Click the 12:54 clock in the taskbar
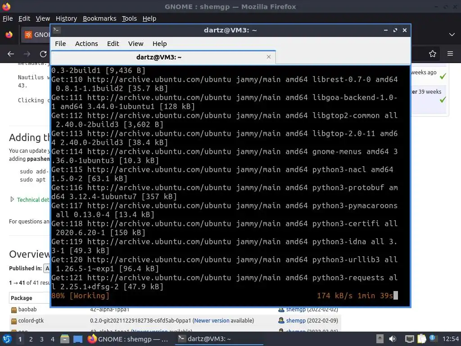The image size is (461, 346). 450,339
